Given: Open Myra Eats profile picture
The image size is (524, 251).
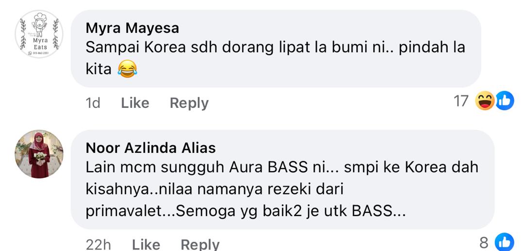Looking at the screenshot, I should point(39,34).
